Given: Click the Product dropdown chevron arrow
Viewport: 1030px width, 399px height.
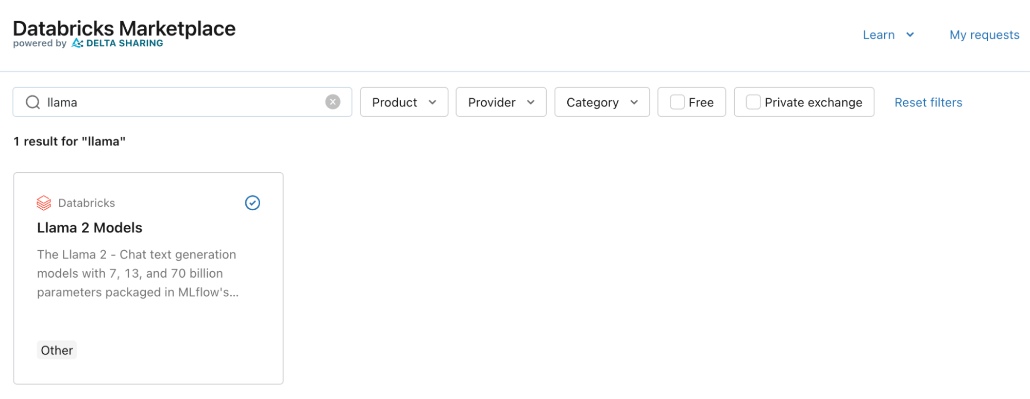Looking at the screenshot, I should (x=432, y=102).
